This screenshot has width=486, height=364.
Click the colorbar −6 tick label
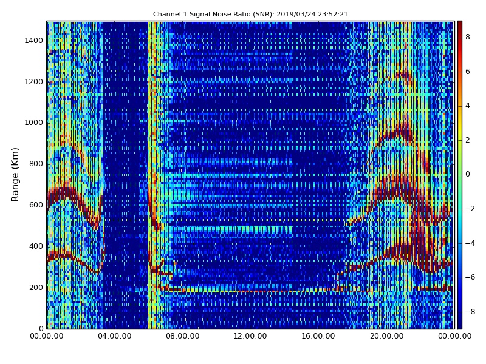pos(470,277)
